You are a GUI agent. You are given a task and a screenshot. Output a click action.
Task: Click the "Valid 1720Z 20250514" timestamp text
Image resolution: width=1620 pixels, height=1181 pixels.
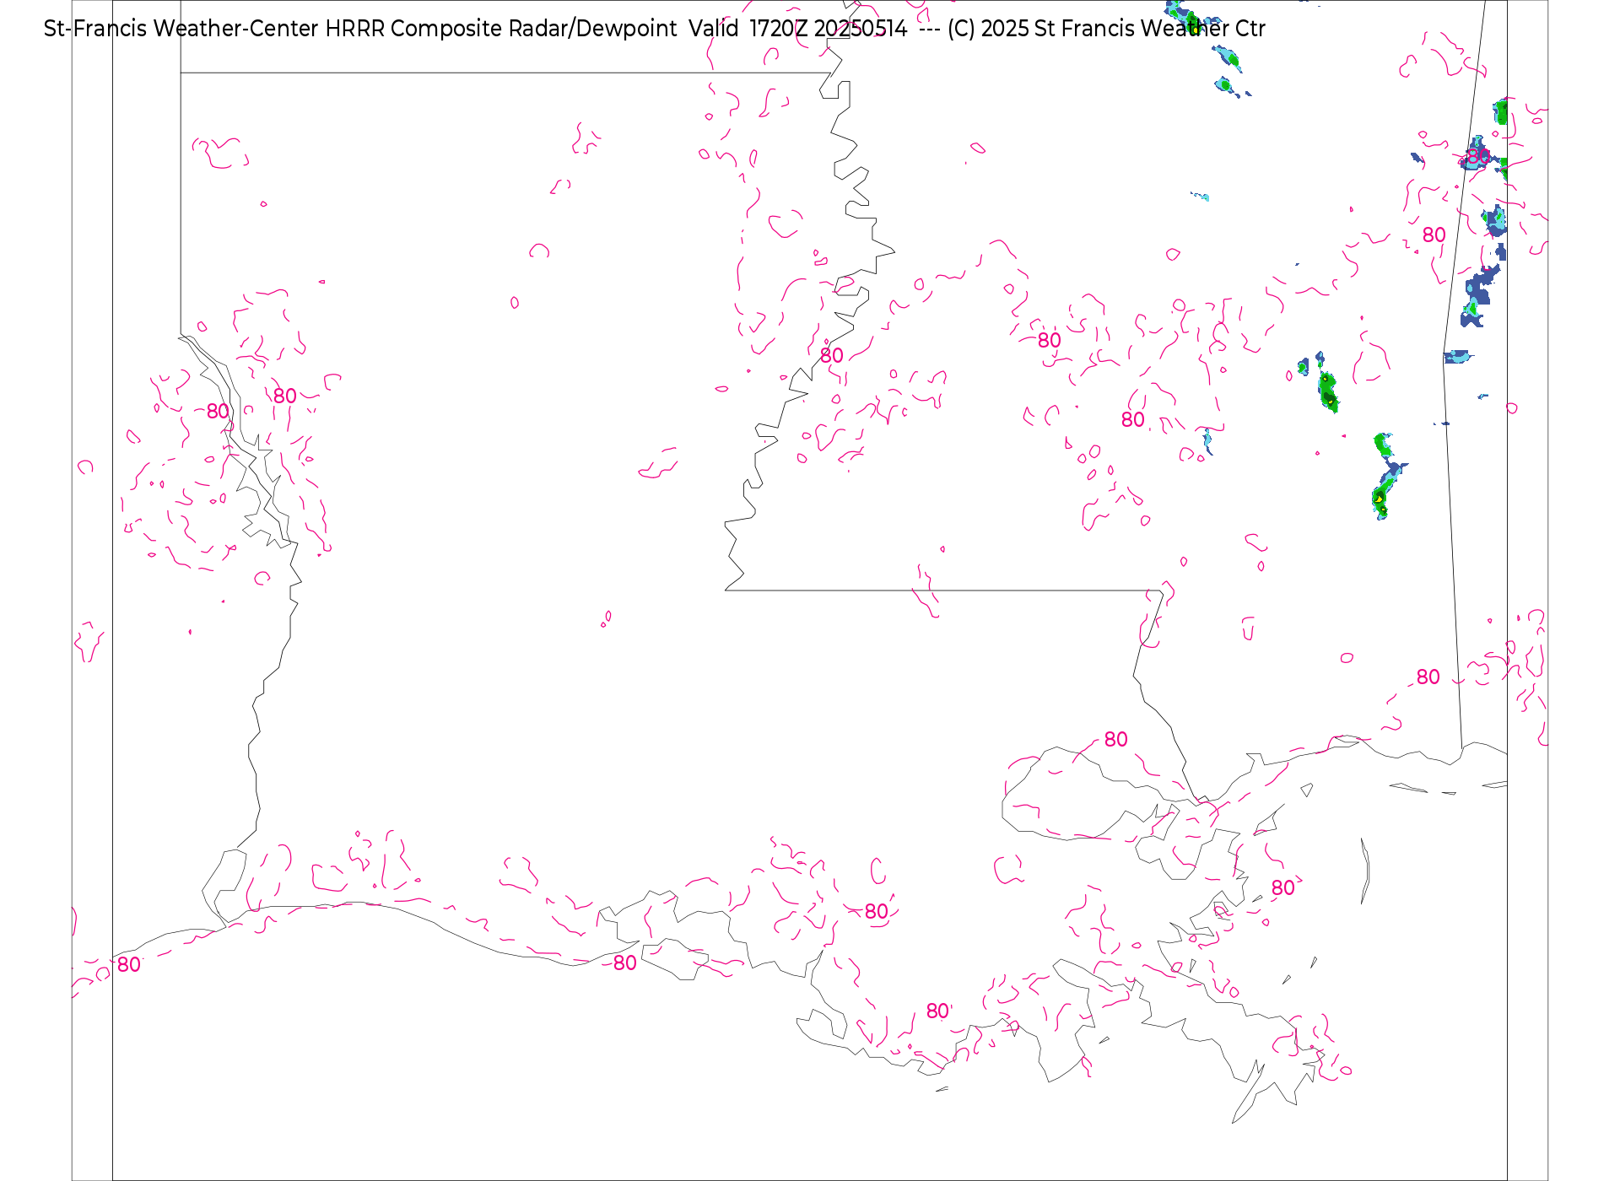pyautogui.click(x=798, y=29)
